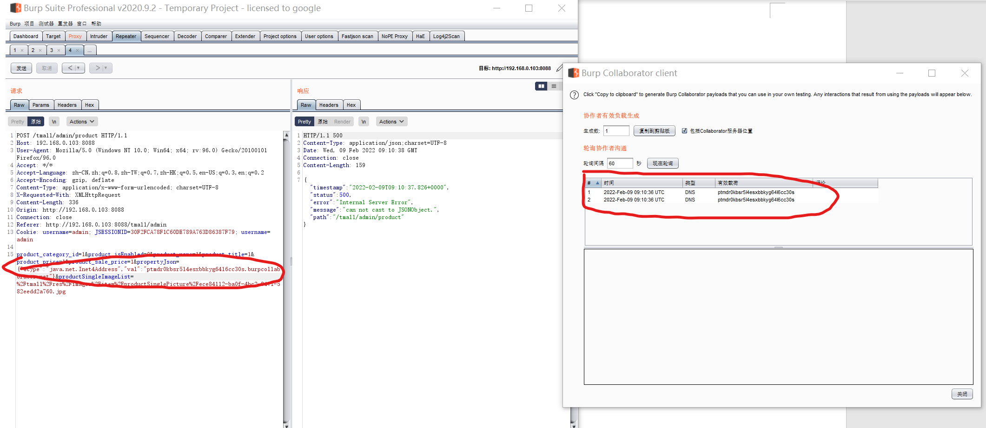Toggle request \n non-printable characters display
The width and height of the screenshot is (986, 428).
pos(54,122)
